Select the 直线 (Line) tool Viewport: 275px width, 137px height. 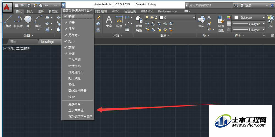point(8,21)
